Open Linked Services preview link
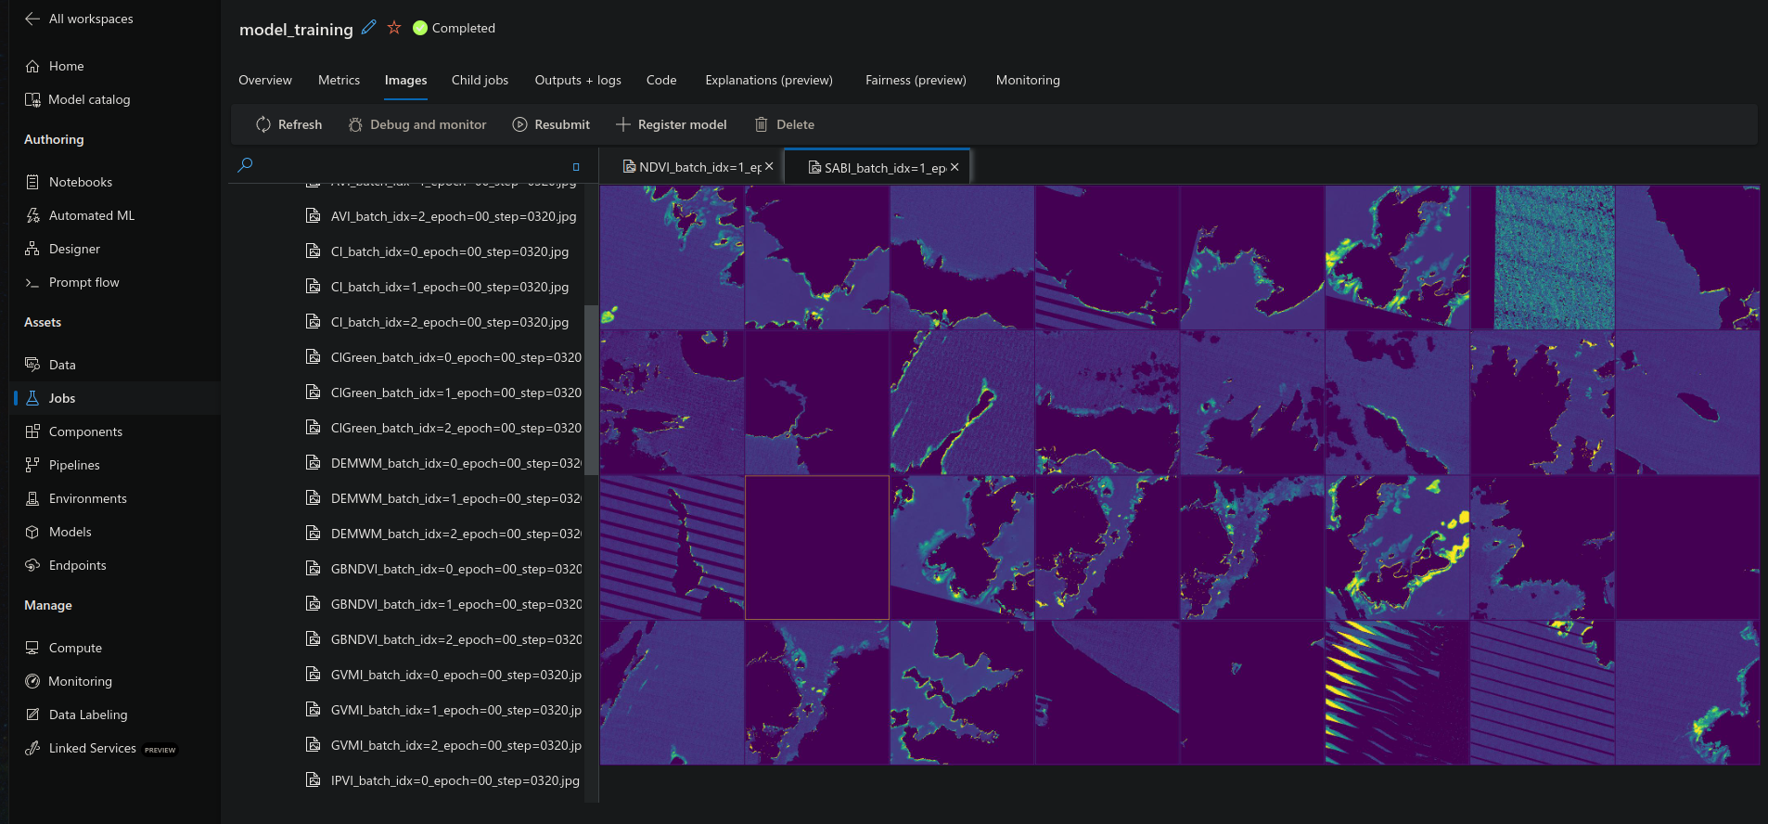The width and height of the screenshot is (1768, 824). tap(100, 748)
